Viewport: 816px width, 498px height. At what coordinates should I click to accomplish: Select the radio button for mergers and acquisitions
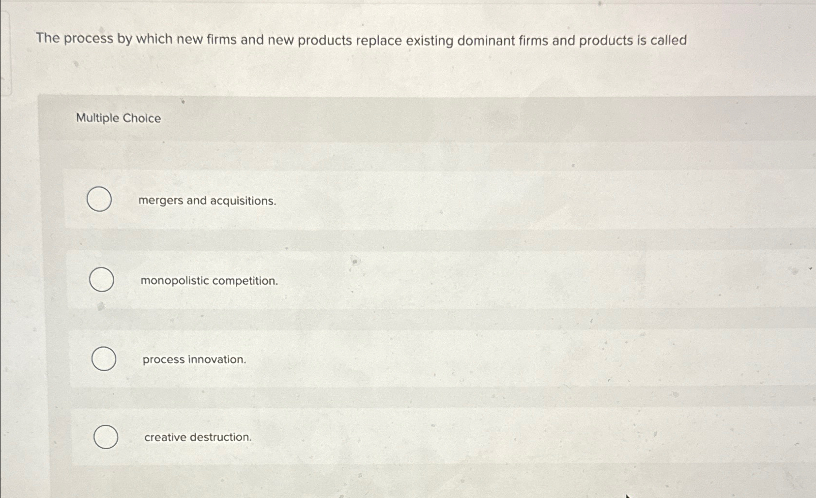pos(100,200)
